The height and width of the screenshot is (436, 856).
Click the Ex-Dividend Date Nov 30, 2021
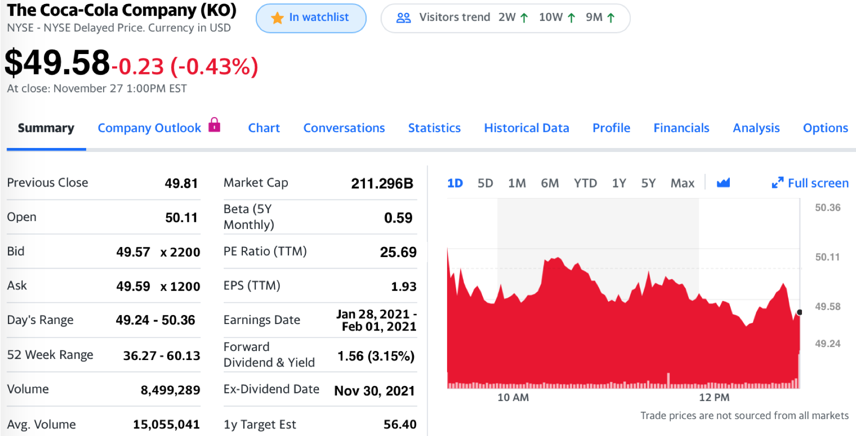(374, 391)
